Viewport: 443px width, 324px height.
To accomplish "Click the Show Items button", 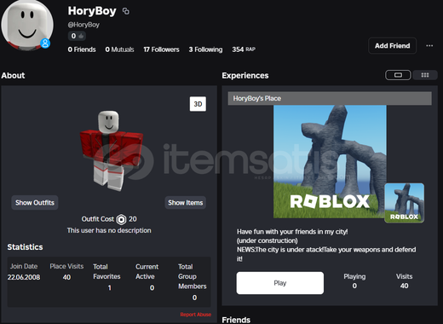I will pos(186,203).
